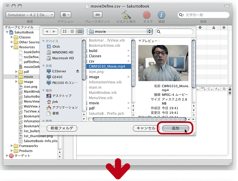Click the movie preview thumbnail
This screenshot has width=238, height=181.
pos(163,63)
